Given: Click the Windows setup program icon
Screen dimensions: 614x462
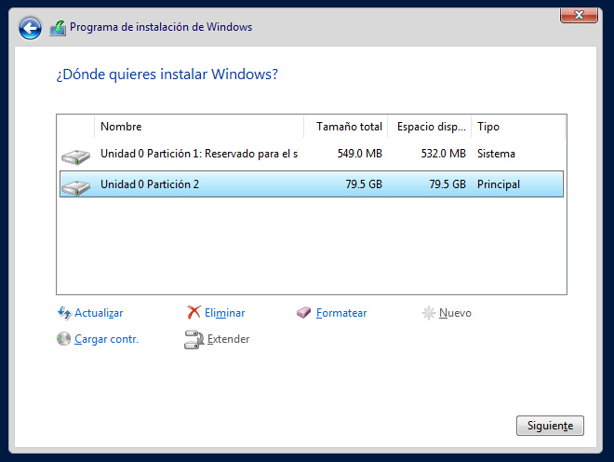Looking at the screenshot, I should (x=58, y=28).
